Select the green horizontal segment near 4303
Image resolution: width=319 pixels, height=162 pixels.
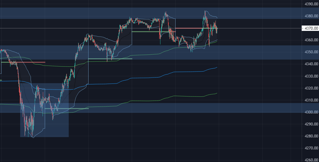point(67,108)
